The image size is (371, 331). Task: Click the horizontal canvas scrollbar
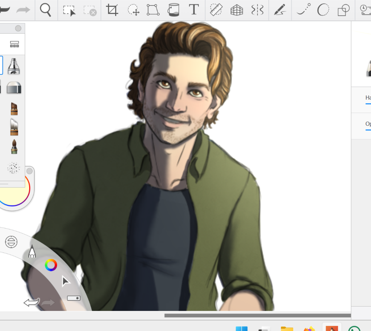pos(258,315)
